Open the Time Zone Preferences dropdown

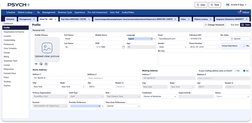[x=123, y=106]
